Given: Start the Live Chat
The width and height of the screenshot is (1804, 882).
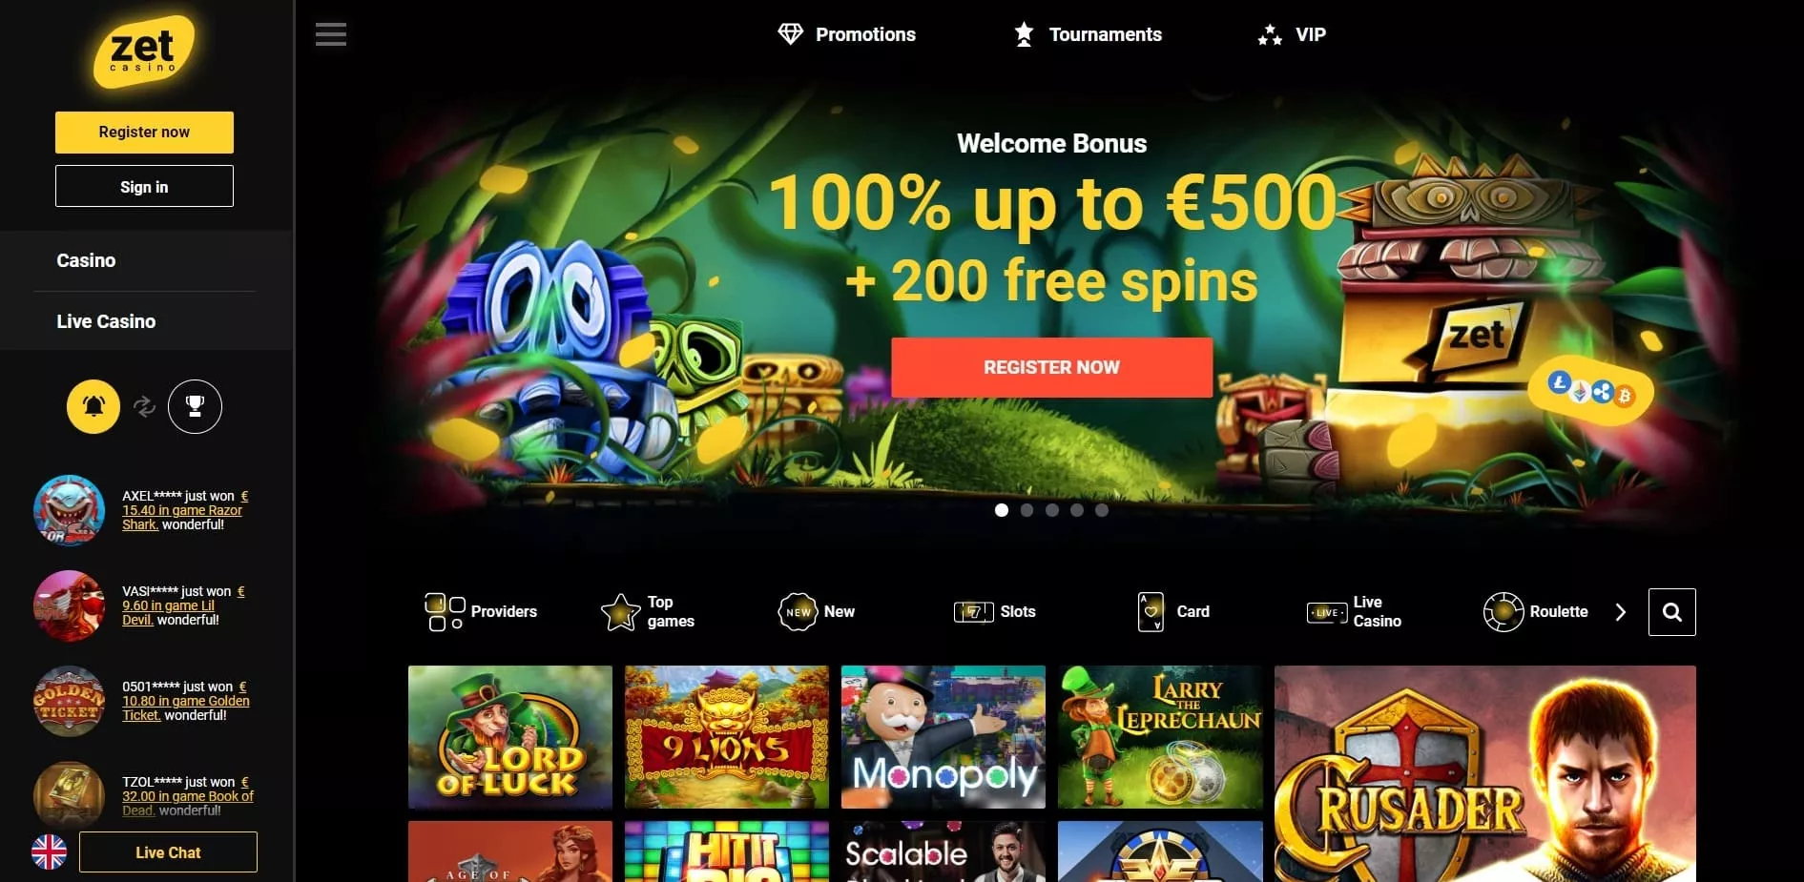Looking at the screenshot, I should [168, 852].
